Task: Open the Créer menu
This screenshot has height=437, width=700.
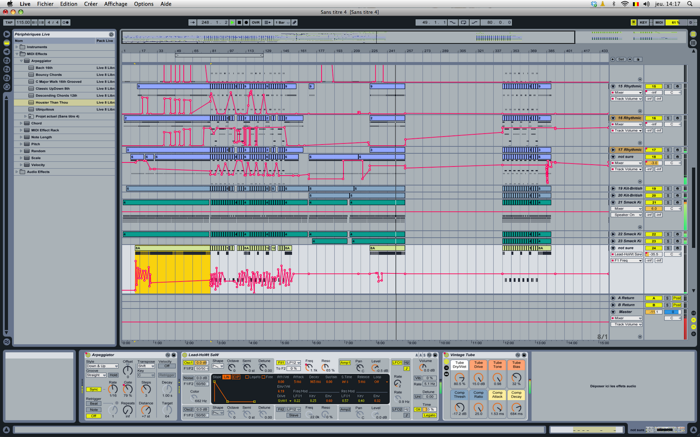Action: 91,4
